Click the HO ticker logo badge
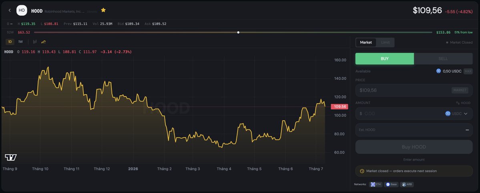Screen dimensions: 480x193 pos(22,10)
